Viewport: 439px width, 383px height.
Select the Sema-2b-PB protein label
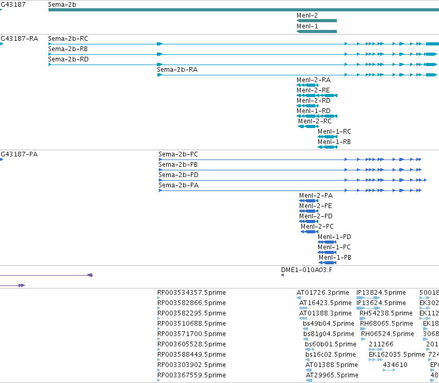click(x=178, y=165)
